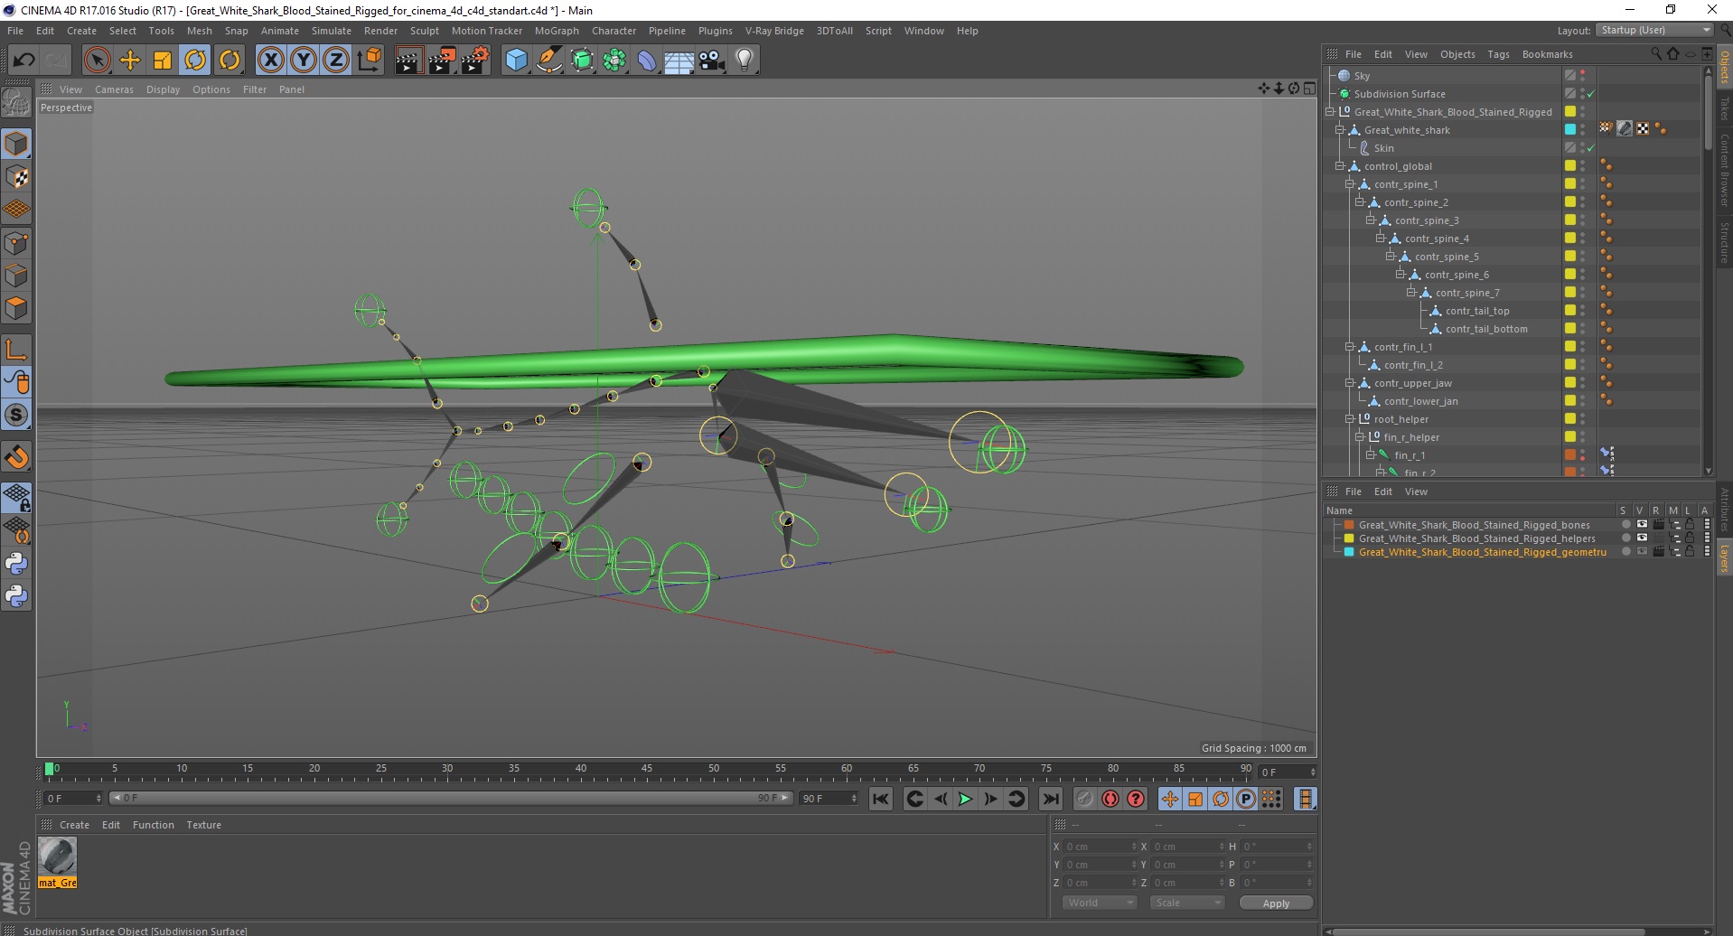This screenshot has width=1733, height=936.
Task: Collapse the contr_fin_l_1 node
Action: 1350,347
